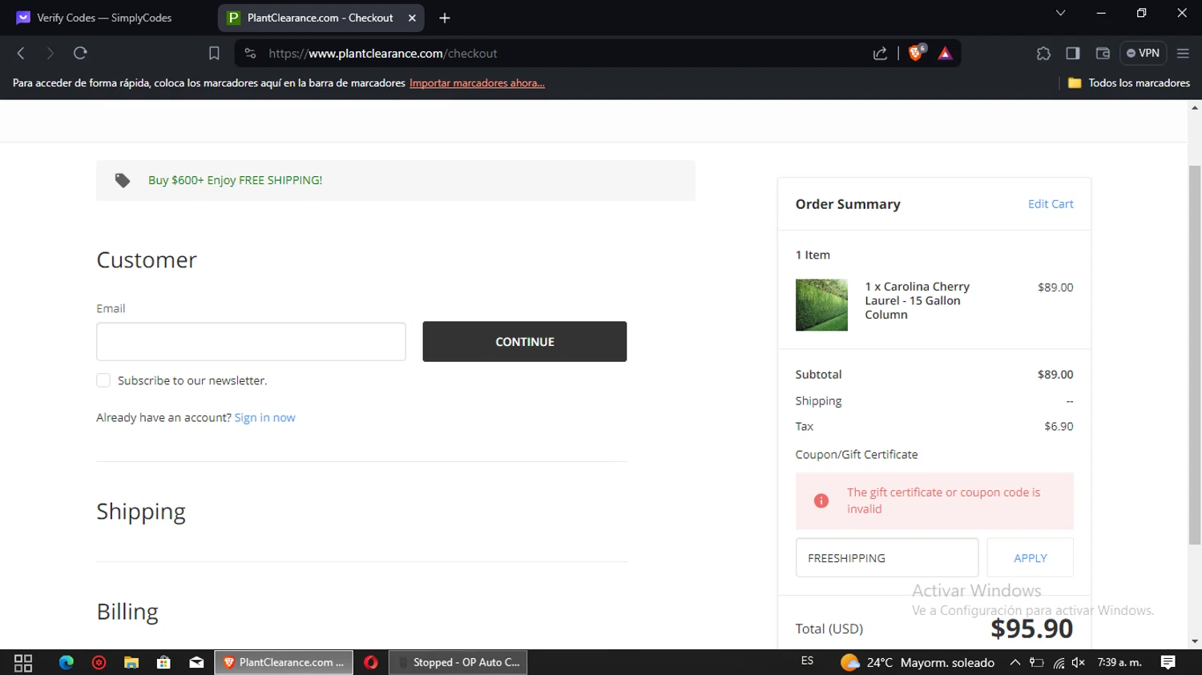Click Carolina Cherry Laurel product thumbnail
1202x675 pixels.
(x=821, y=305)
